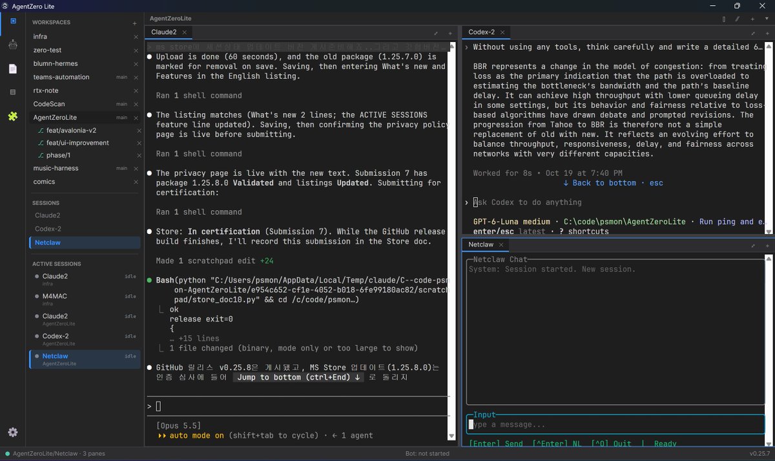The width and height of the screenshot is (775, 461).
Task: Open the robot agents icon in activity bar
Action: (13, 45)
